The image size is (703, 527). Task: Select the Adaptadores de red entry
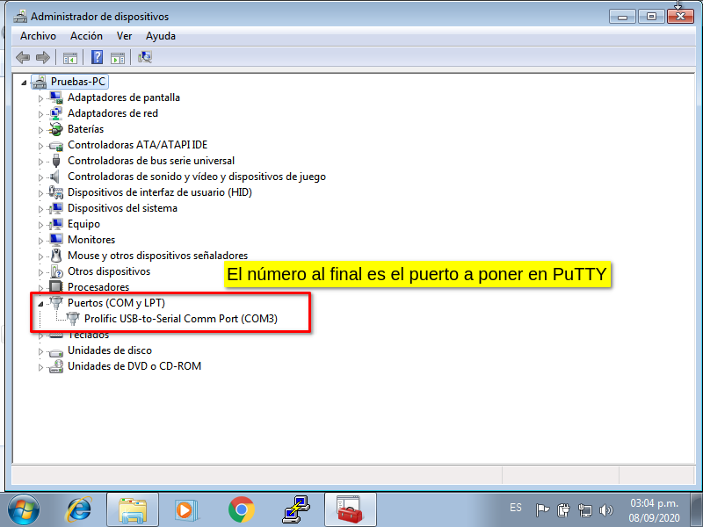pos(112,113)
